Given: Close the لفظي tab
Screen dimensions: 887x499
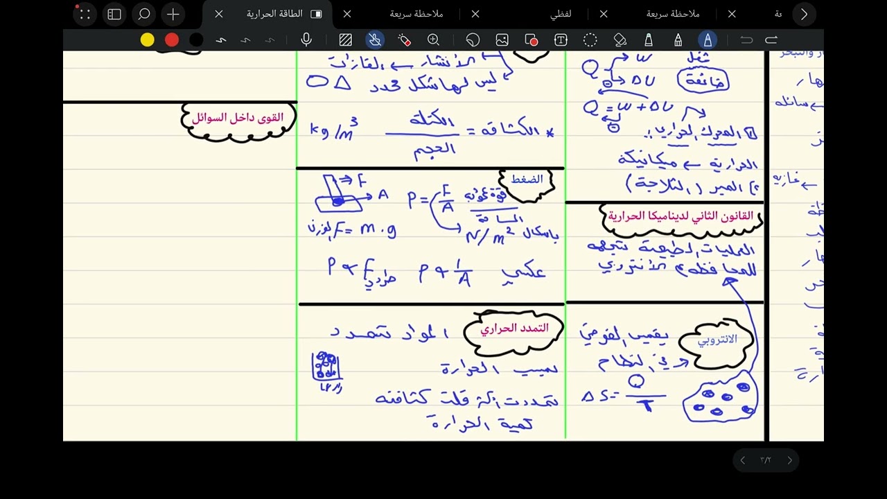Looking at the screenshot, I should pyautogui.click(x=475, y=14).
